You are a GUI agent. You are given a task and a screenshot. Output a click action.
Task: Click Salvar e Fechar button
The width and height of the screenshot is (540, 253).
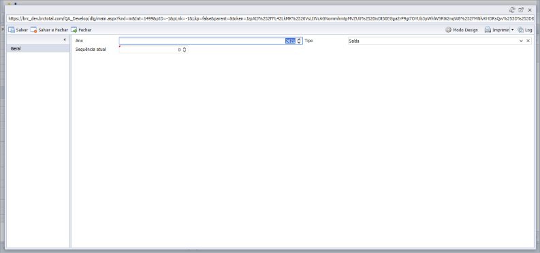point(49,30)
